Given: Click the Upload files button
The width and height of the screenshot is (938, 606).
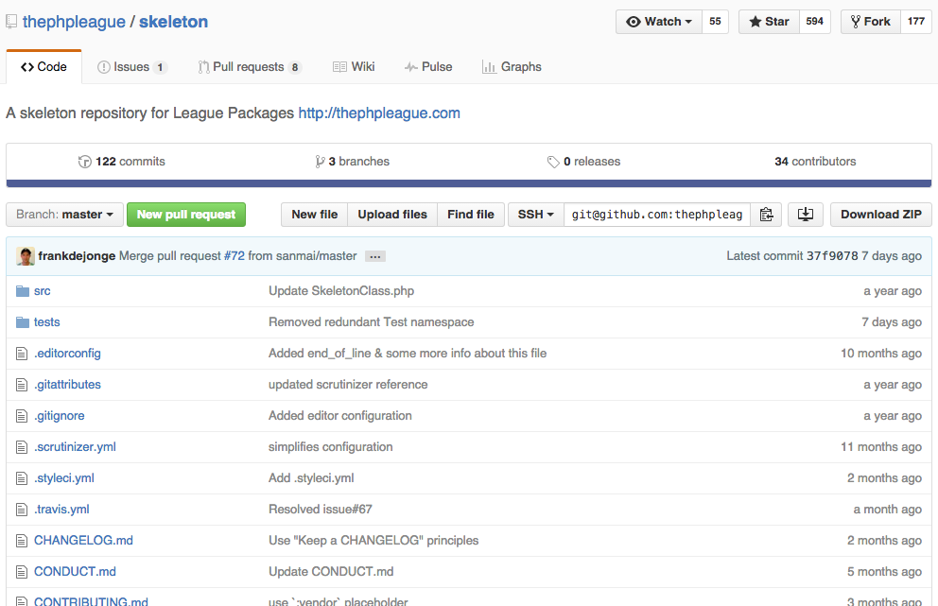Looking at the screenshot, I should [x=392, y=215].
